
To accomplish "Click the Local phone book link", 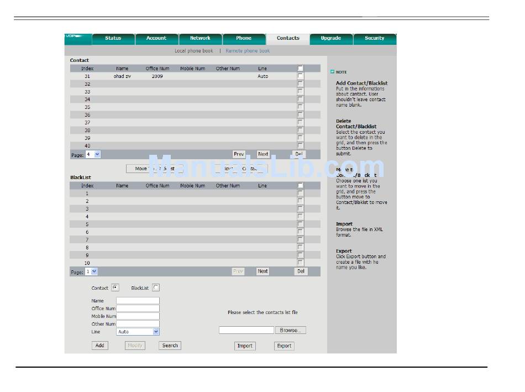I will pos(194,51).
